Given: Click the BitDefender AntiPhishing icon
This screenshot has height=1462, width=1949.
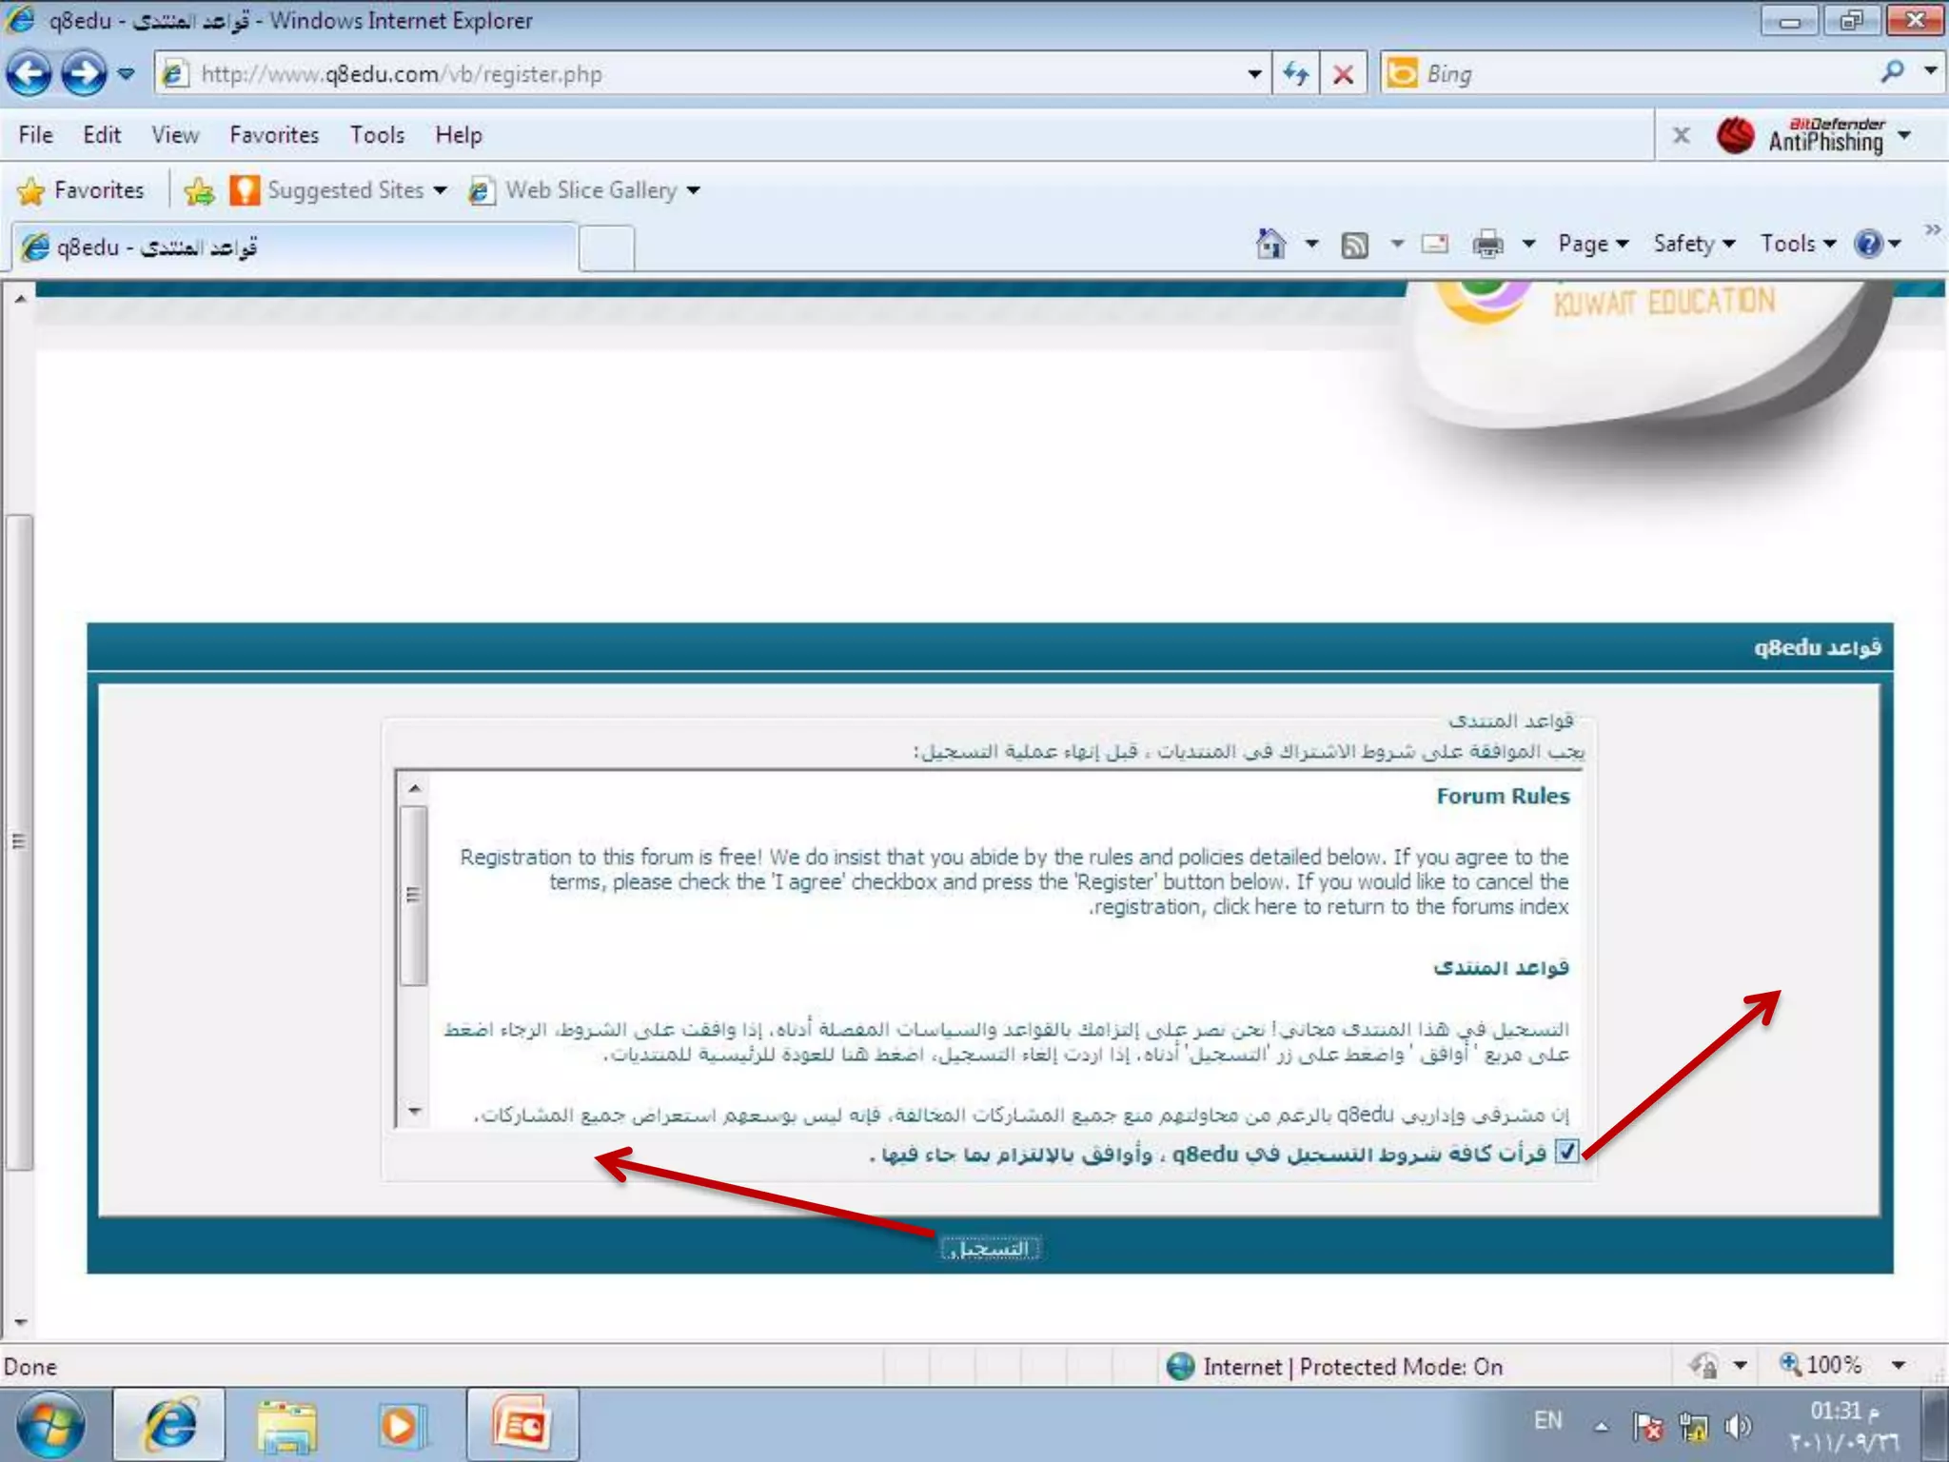Looking at the screenshot, I should tap(1735, 136).
